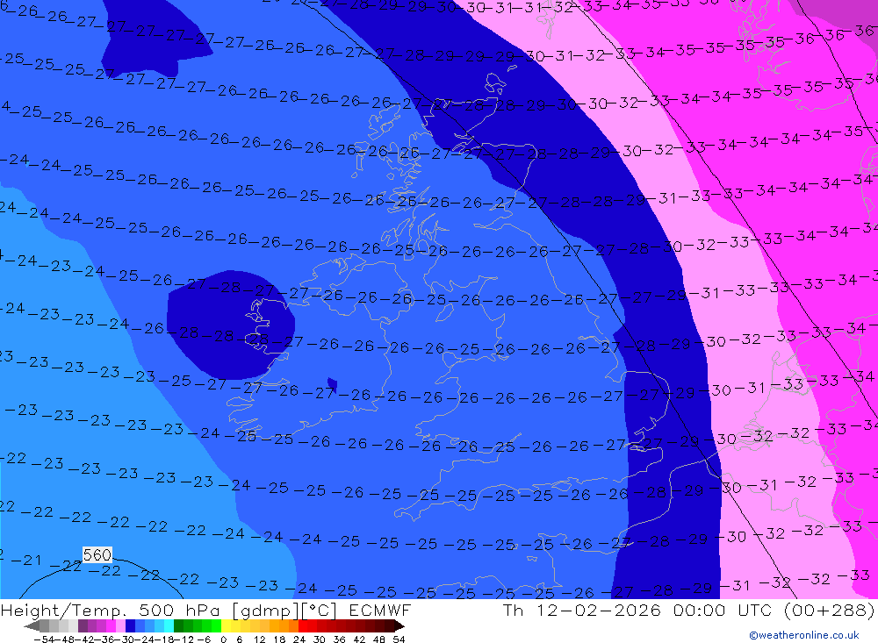
Task: Click the 54 legend value
Action: click(x=399, y=639)
